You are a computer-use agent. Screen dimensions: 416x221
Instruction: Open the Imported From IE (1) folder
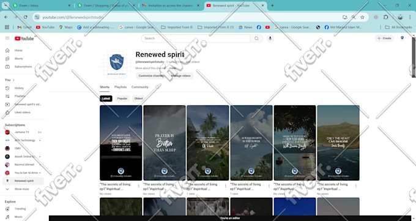(216, 27)
